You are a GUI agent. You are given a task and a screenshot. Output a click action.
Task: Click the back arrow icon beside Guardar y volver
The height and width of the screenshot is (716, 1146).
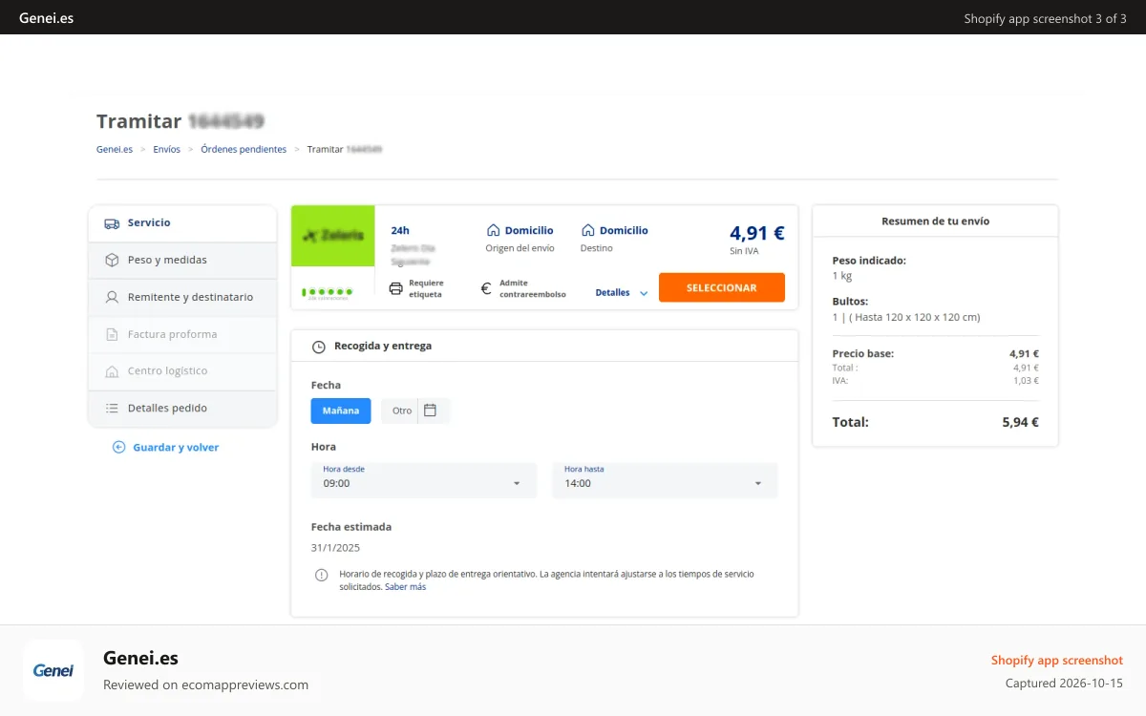click(x=119, y=447)
